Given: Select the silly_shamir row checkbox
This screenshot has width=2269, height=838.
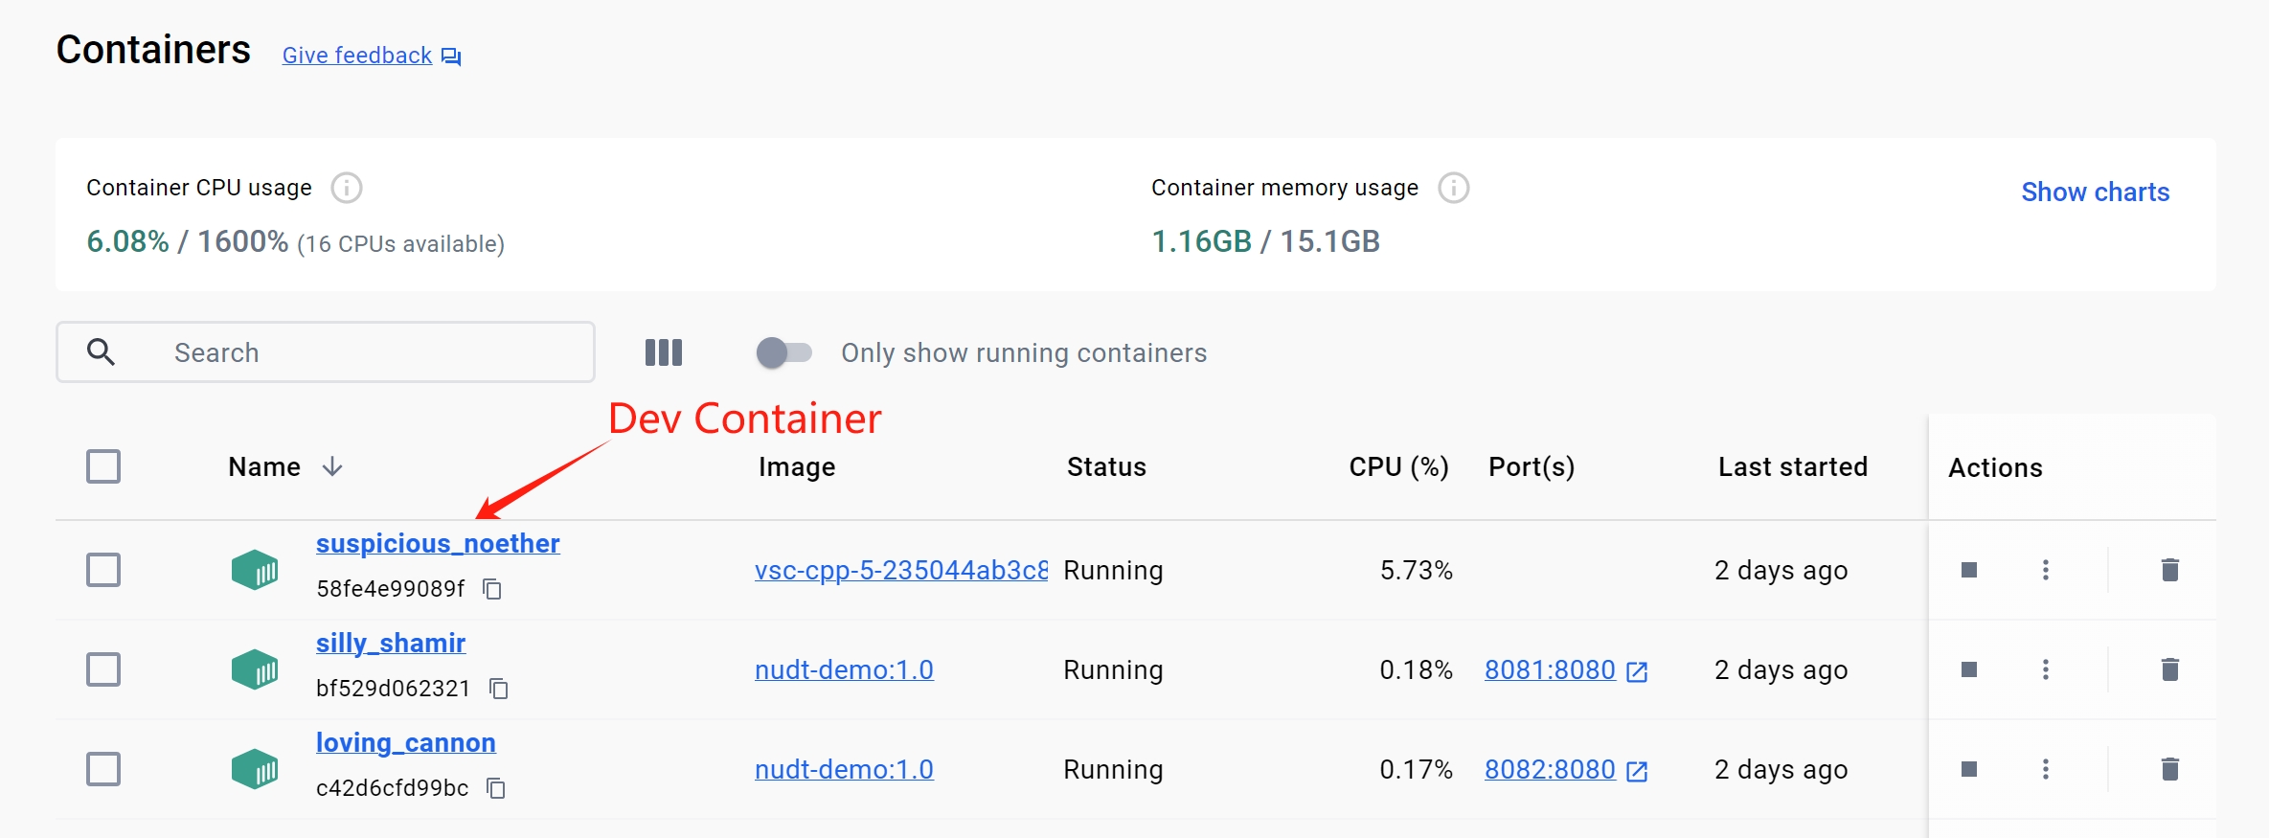Looking at the screenshot, I should tap(103, 669).
